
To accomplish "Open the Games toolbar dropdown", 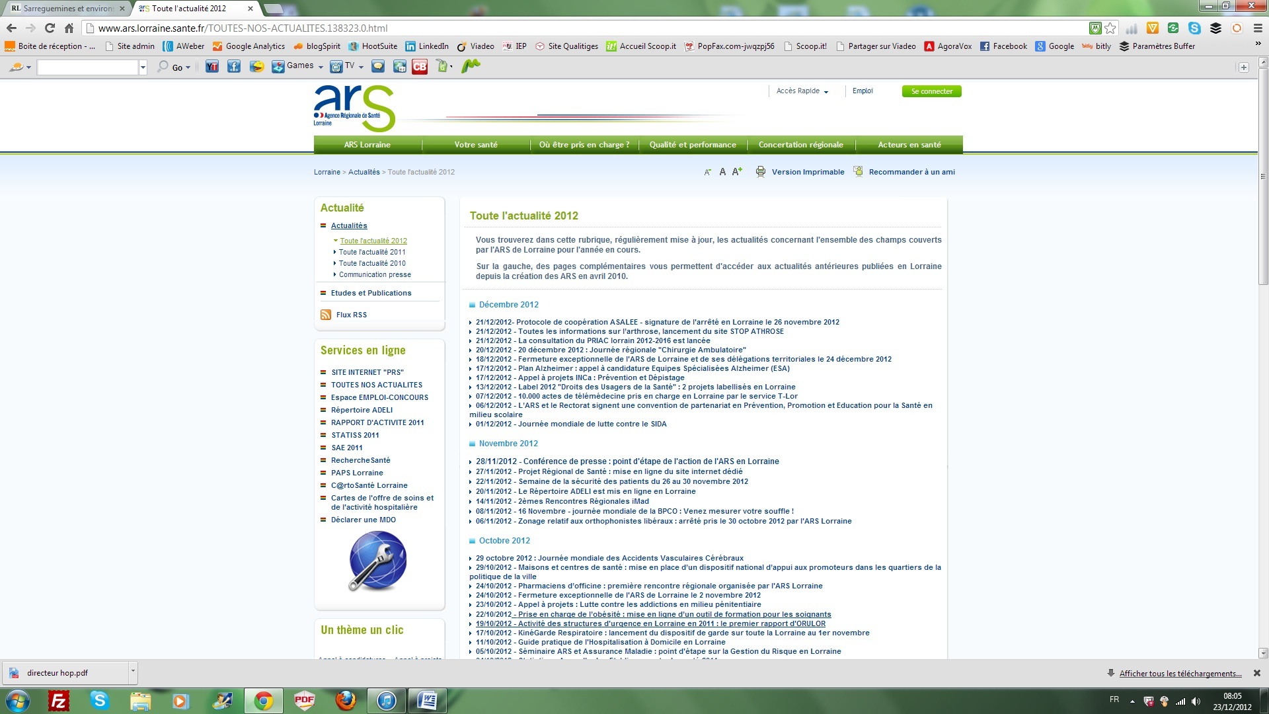I will [321, 67].
